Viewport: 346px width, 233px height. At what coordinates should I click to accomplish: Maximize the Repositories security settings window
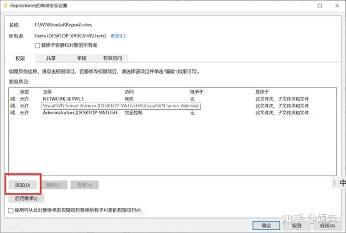(320, 6)
